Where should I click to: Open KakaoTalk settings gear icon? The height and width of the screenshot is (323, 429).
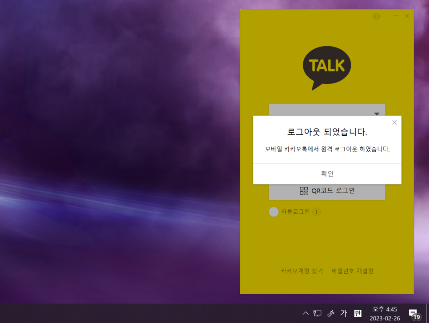(x=377, y=16)
